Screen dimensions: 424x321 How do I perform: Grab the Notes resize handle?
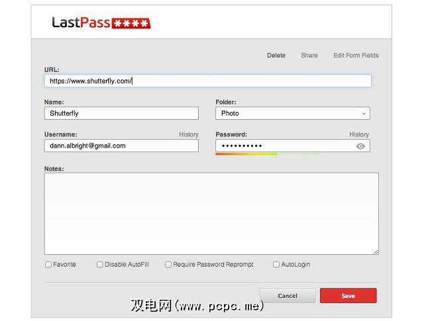pyautogui.click(x=376, y=252)
